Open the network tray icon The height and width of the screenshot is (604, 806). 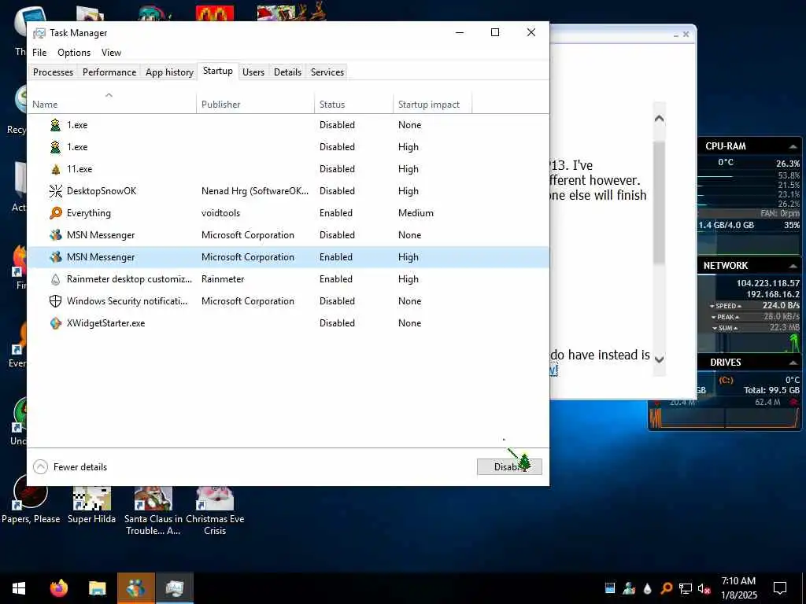(x=686, y=588)
